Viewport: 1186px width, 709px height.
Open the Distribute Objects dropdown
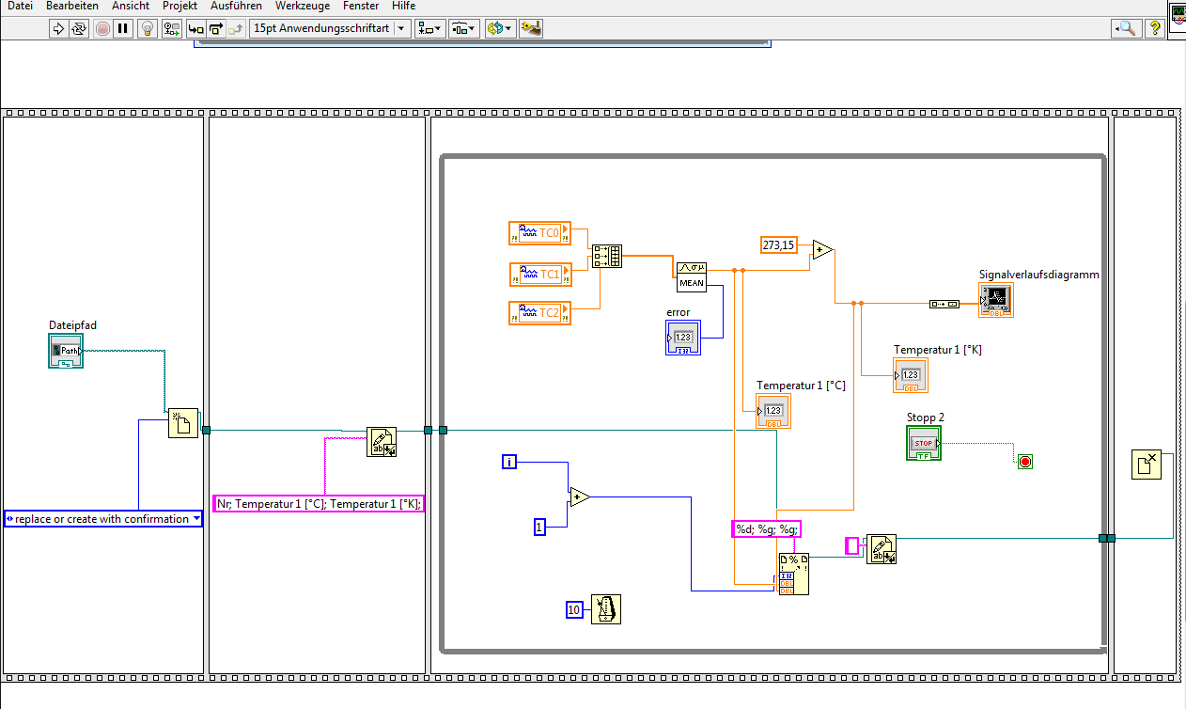point(464,28)
